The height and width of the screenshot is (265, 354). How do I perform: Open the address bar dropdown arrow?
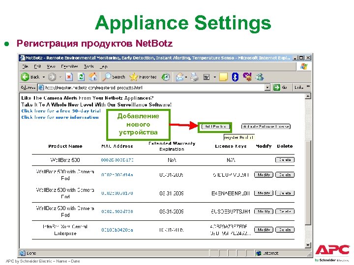click(267, 87)
